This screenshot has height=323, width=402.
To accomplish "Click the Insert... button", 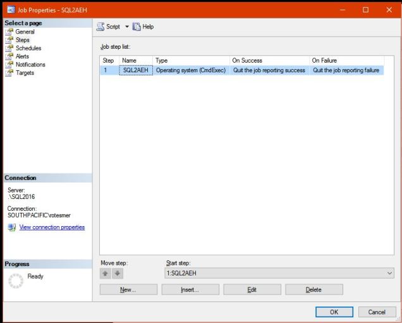I will pyautogui.click(x=190, y=289).
